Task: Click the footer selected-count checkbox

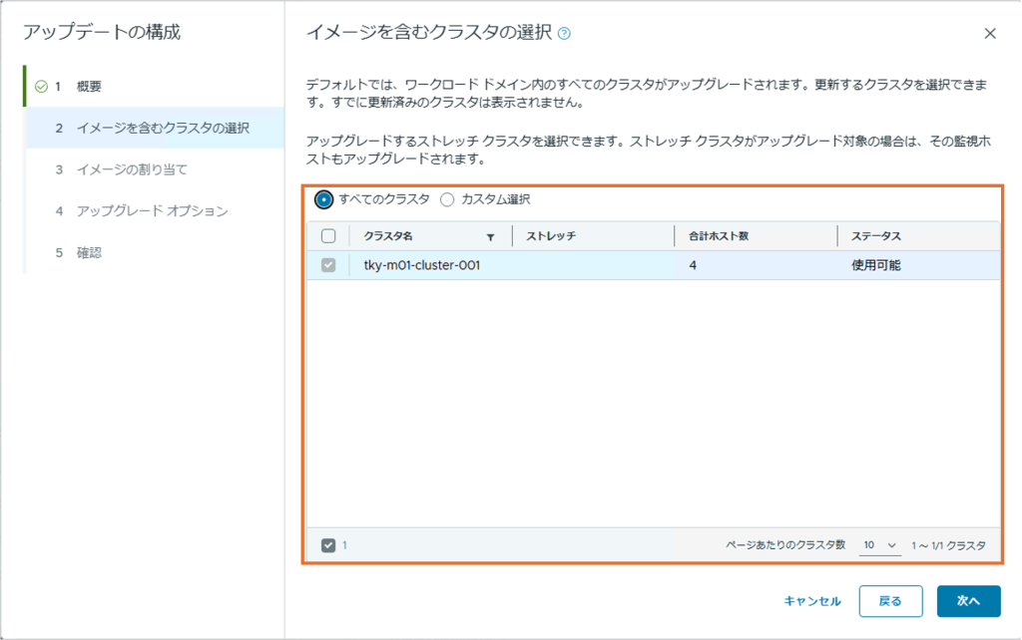Action: [328, 545]
